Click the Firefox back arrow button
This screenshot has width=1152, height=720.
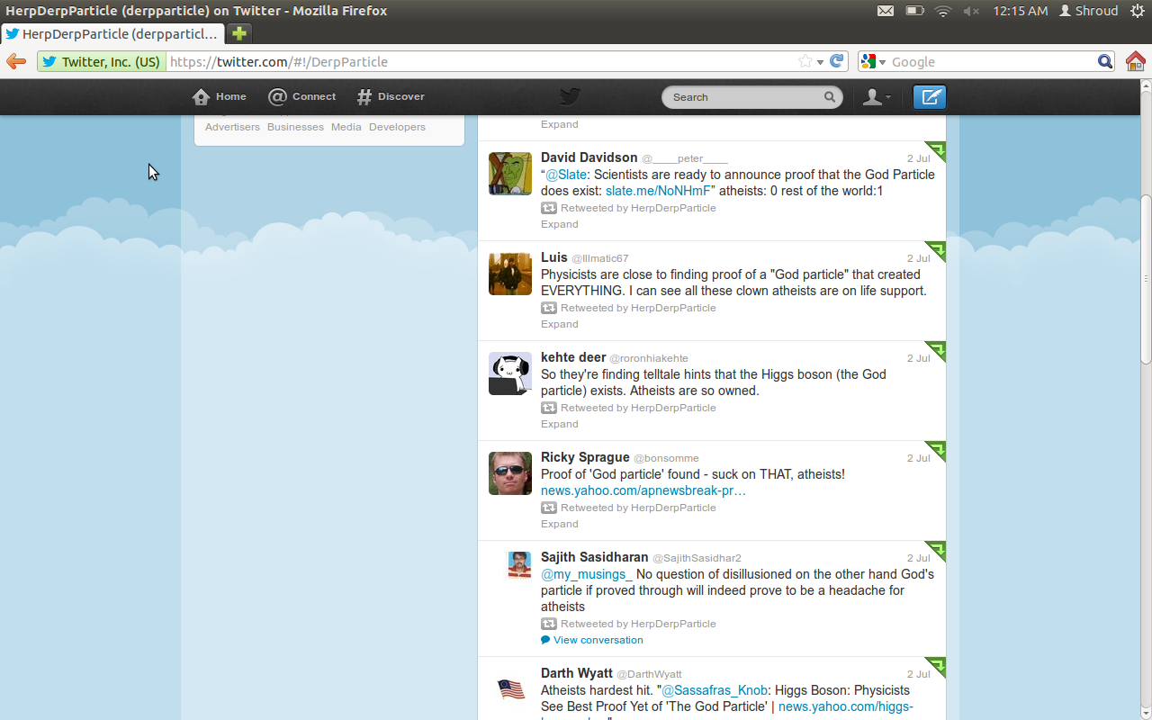point(16,61)
